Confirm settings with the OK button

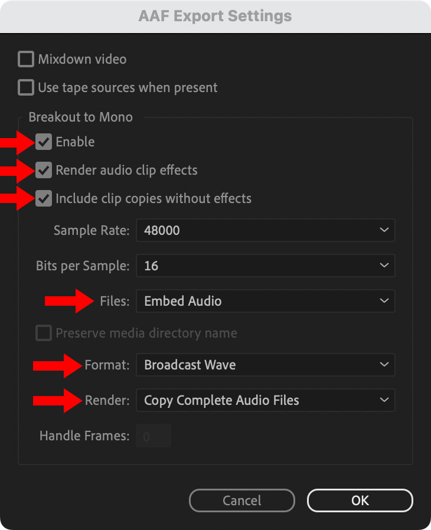coord(360,500)
